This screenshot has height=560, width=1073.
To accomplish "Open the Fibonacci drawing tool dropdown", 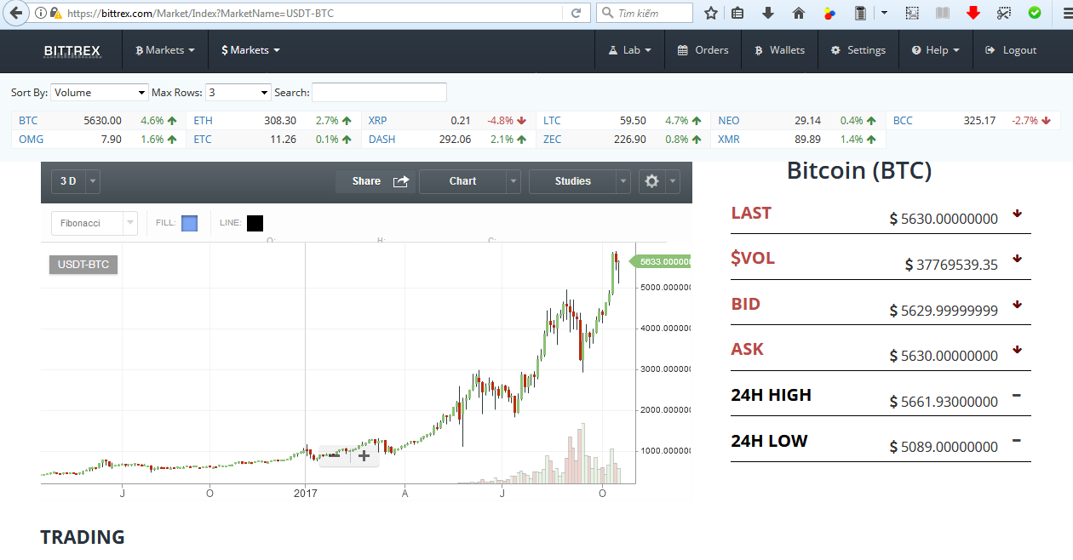I will (94, 223).
